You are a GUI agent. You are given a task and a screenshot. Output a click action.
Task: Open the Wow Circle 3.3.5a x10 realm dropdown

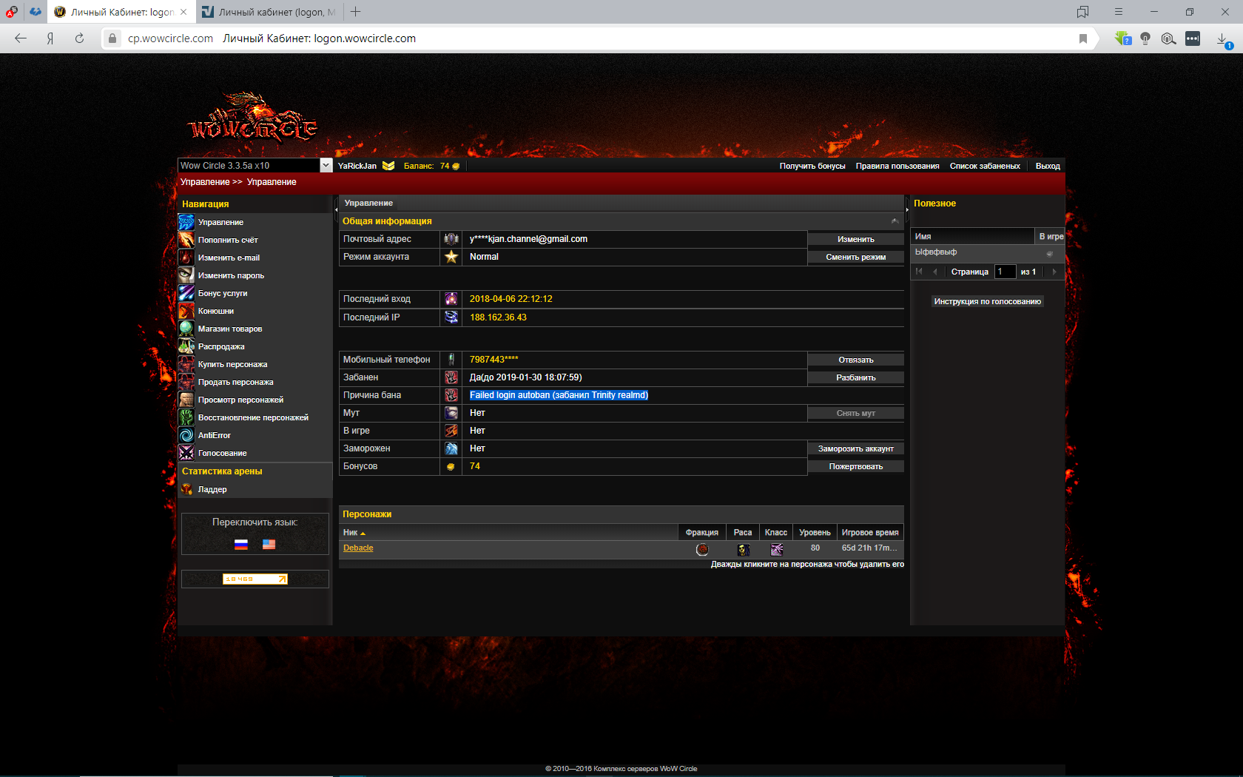(x=326, y=166)
